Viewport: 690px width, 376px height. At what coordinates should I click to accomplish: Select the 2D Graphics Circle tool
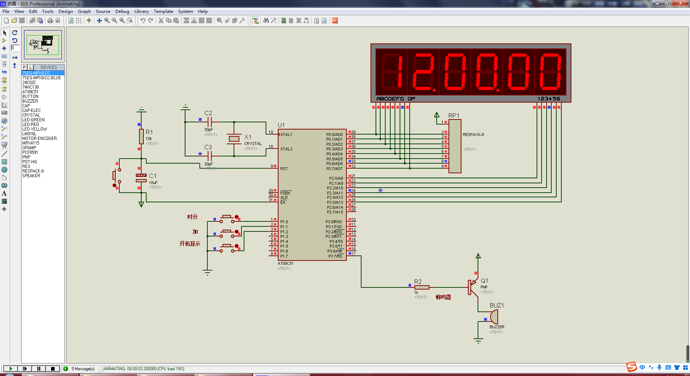(x=4, y=170)
